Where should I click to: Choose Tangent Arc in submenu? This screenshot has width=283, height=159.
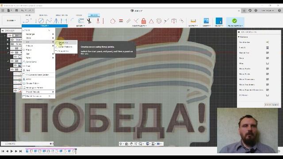[66, 51]
